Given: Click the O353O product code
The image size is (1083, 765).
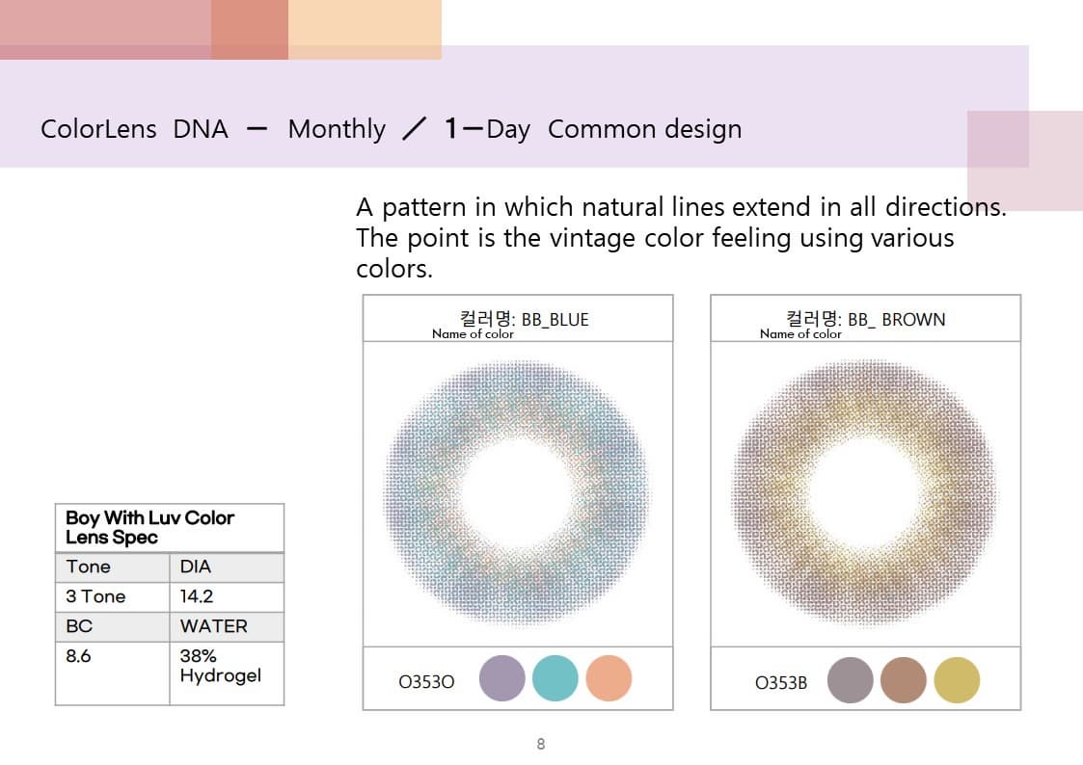Looking at the screenshot, I should (x=426, y=682).
